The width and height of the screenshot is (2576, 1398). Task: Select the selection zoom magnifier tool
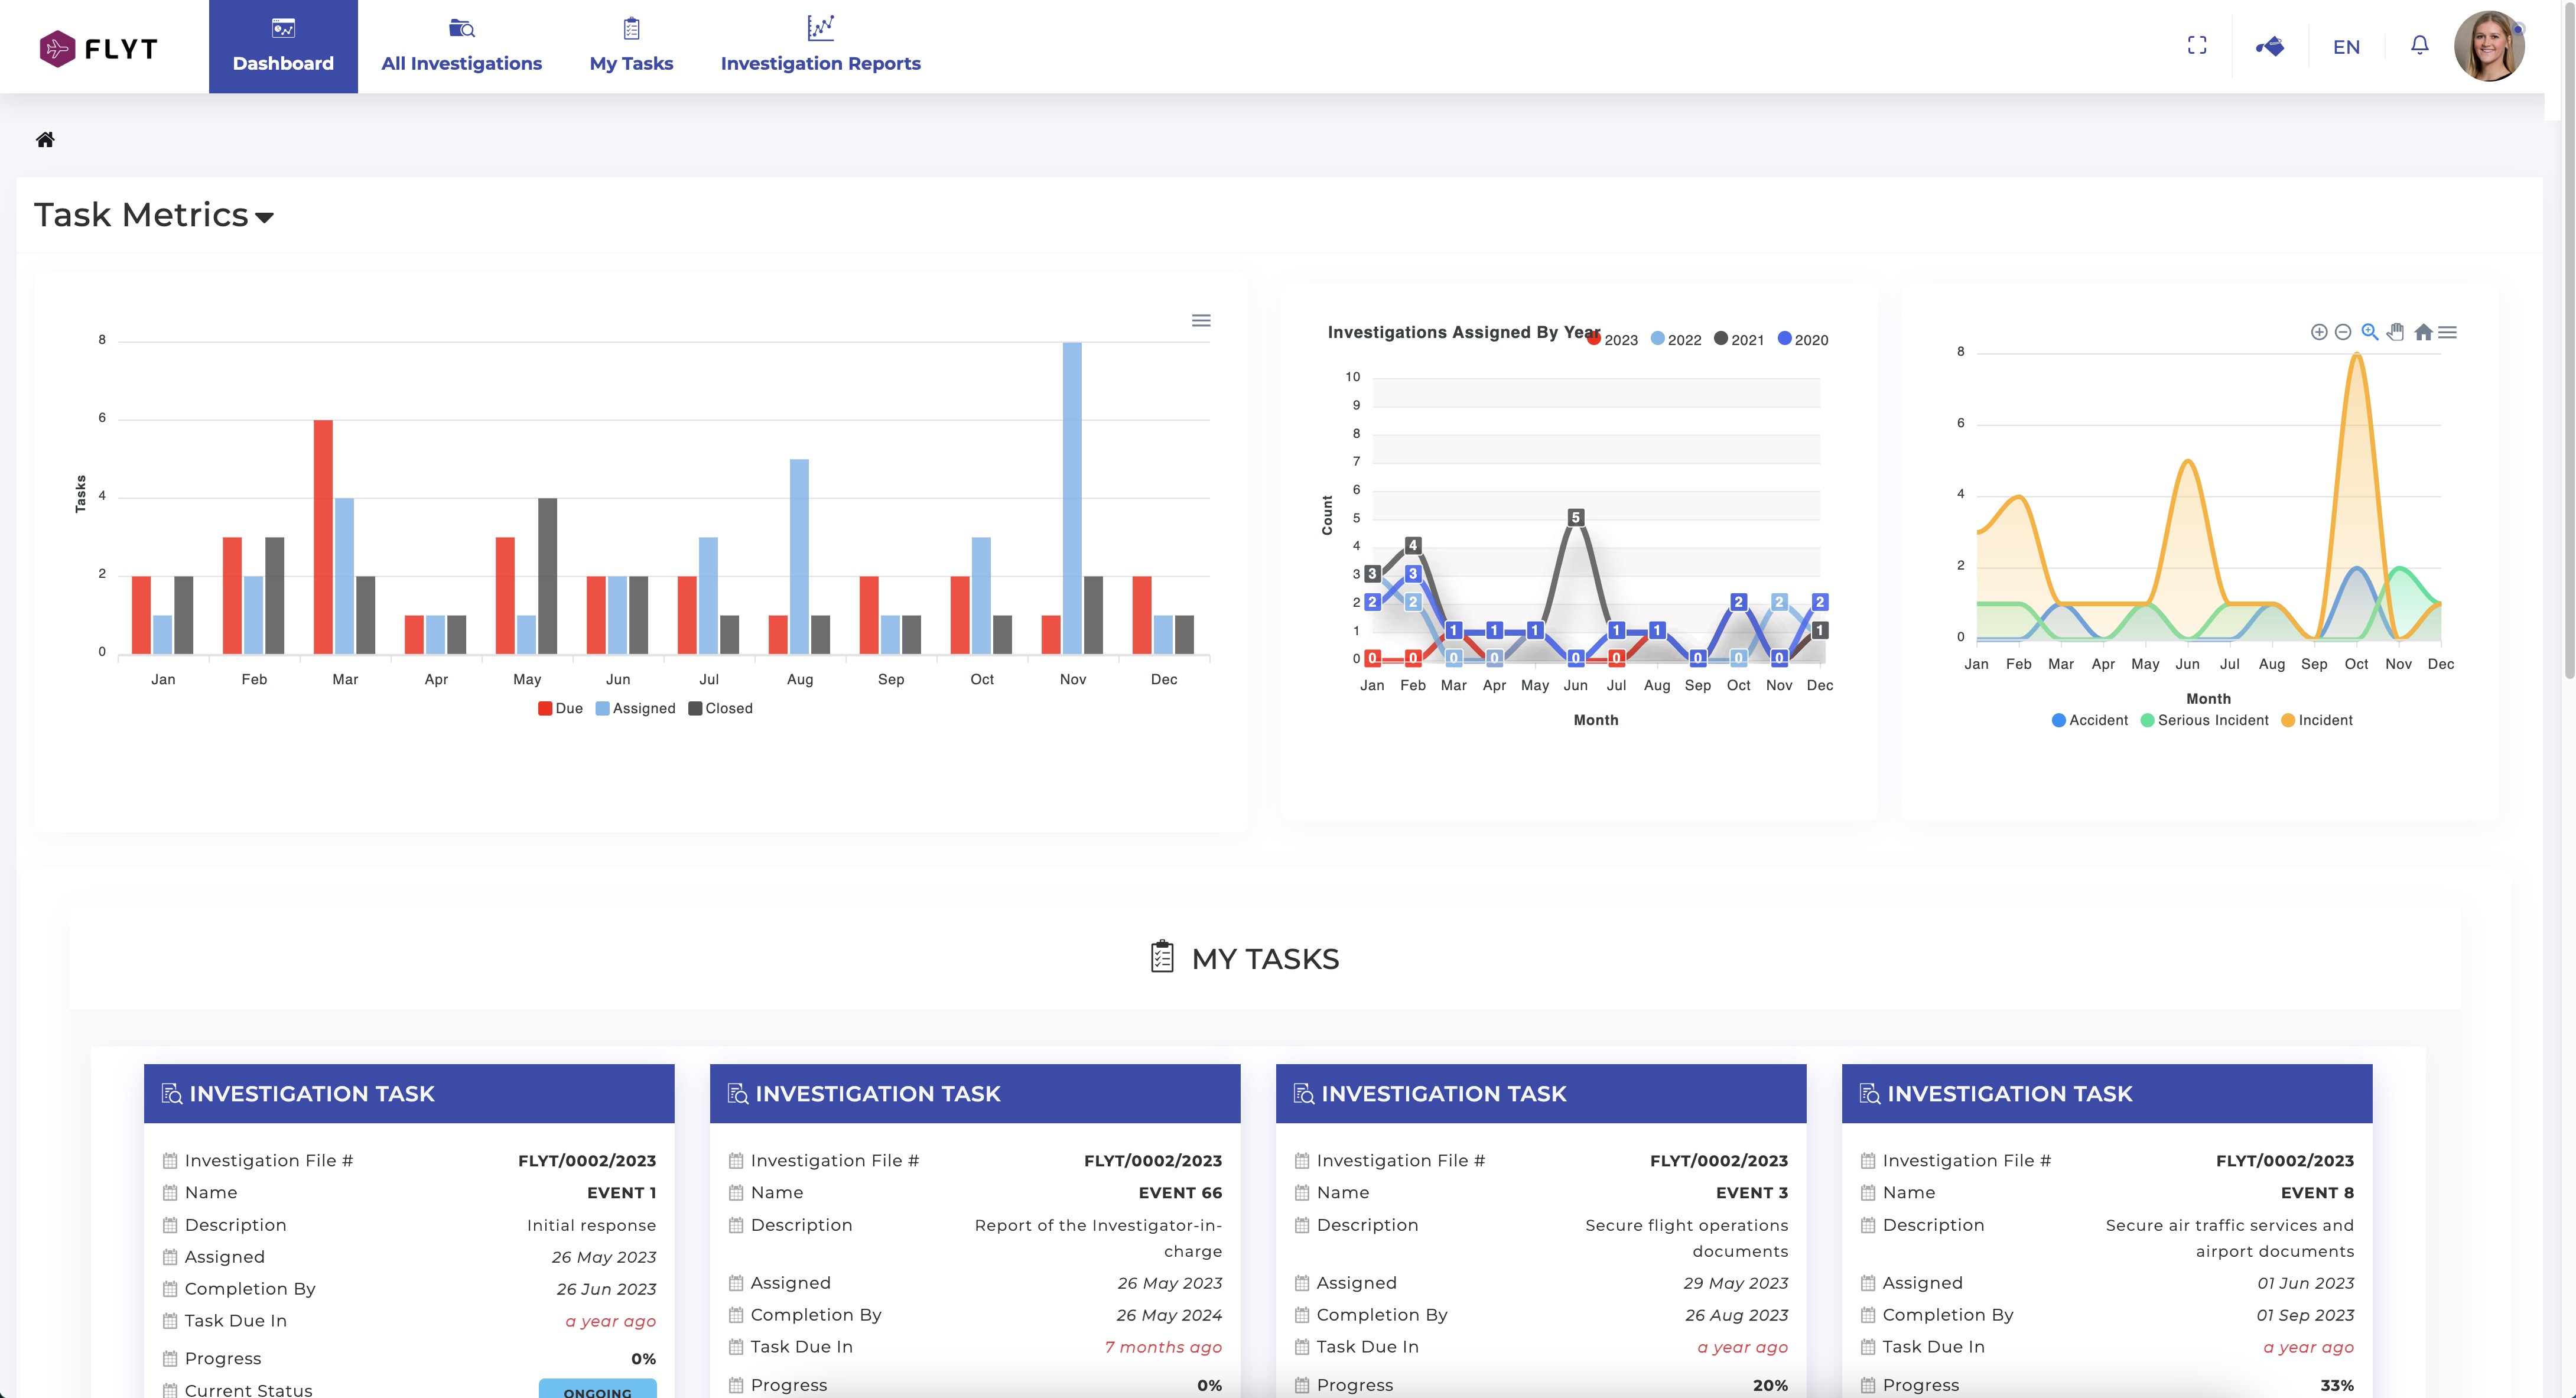[2369, 332]
